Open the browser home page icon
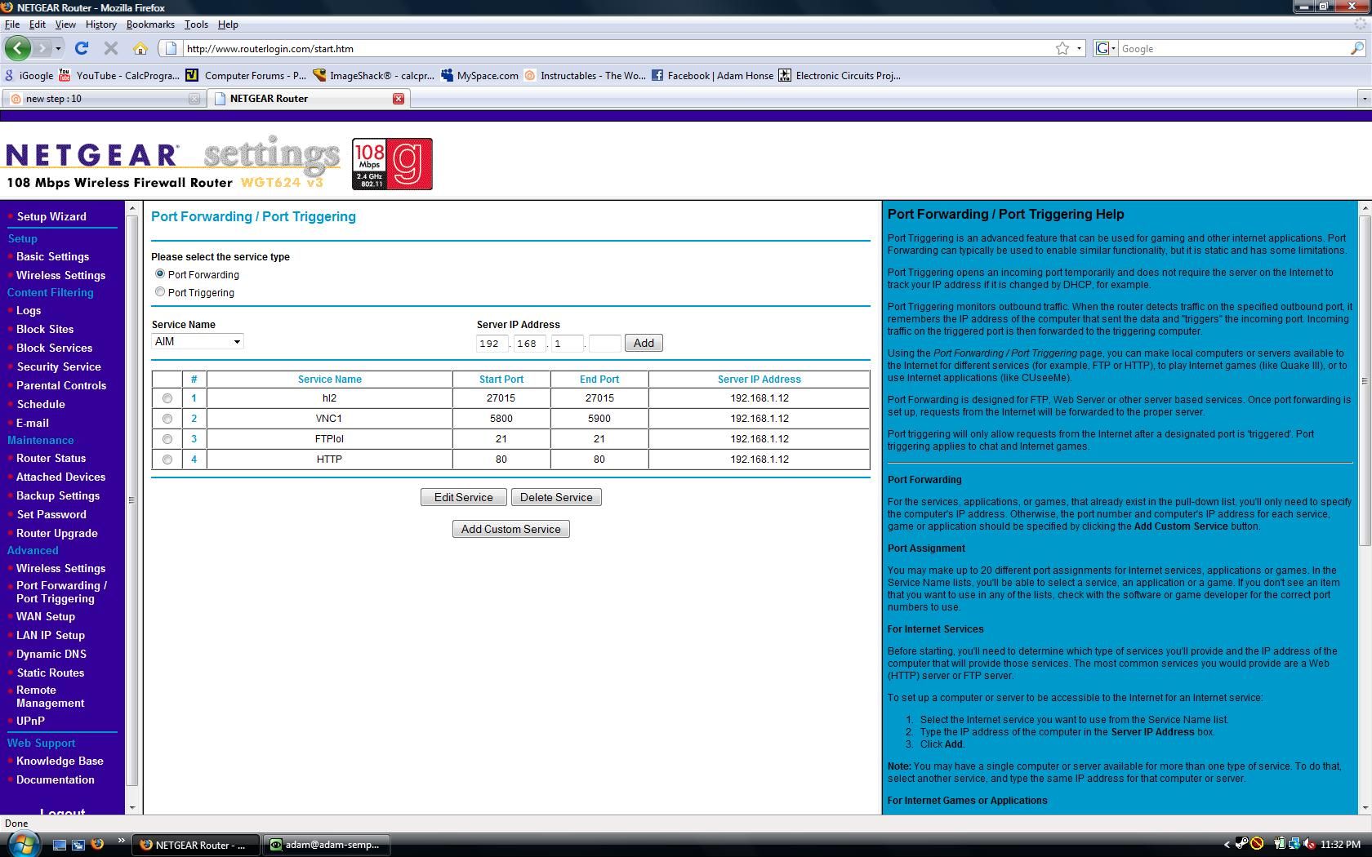 click(x=140, y=48)
